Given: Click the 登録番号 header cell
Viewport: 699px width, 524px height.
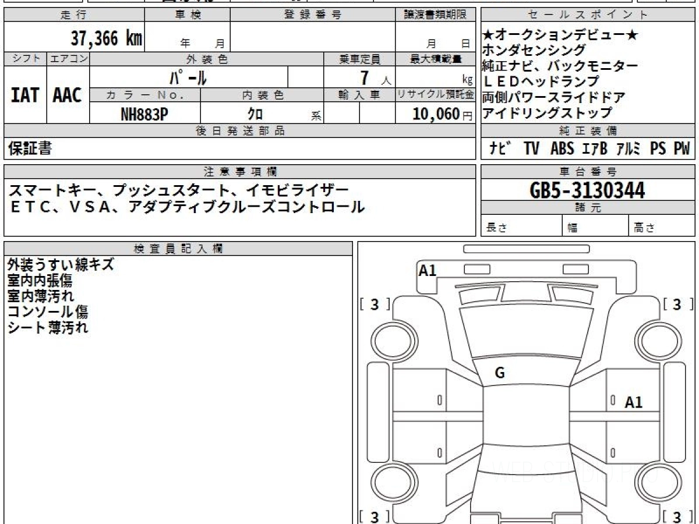Looking at the screenshot, I should coord(313,15).
